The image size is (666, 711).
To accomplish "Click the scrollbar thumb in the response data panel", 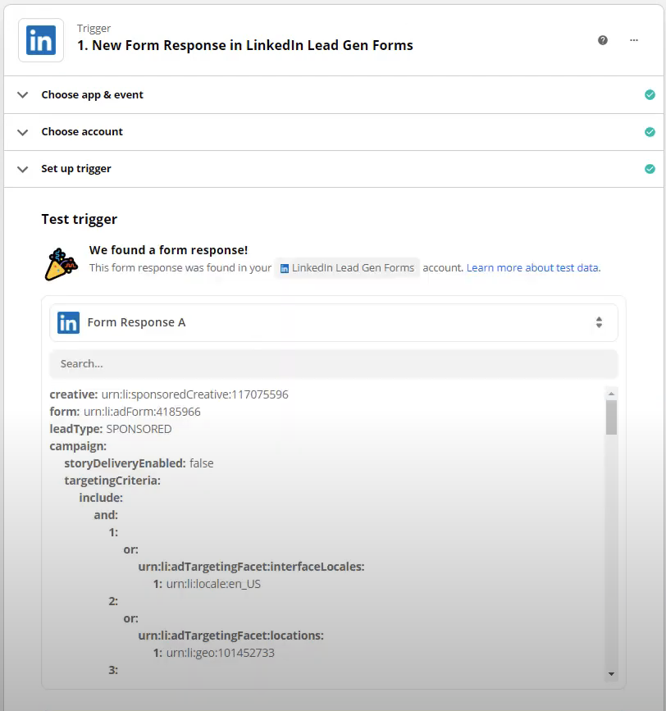I will (x=611, y=417).
